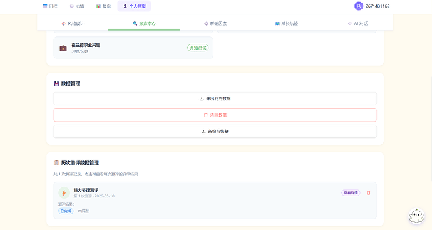Switch to the 心情 mood tab
Screen dimensions: 432x230
click(77, 6)
